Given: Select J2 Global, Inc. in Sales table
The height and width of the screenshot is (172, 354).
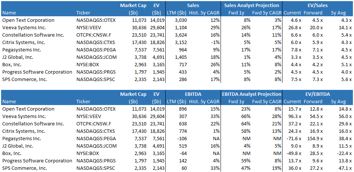Looking at the screenshot, I should 18,57.
